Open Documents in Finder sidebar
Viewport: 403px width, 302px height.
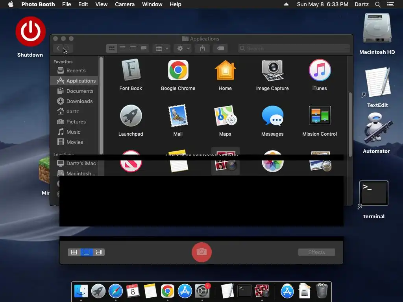[x=74, y=91]
